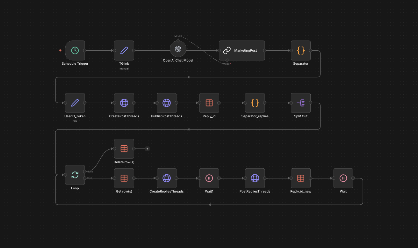Viewport: 418px width, 248px height.
Task: Open the Reply_id_new table node
Action: (300, 178)
